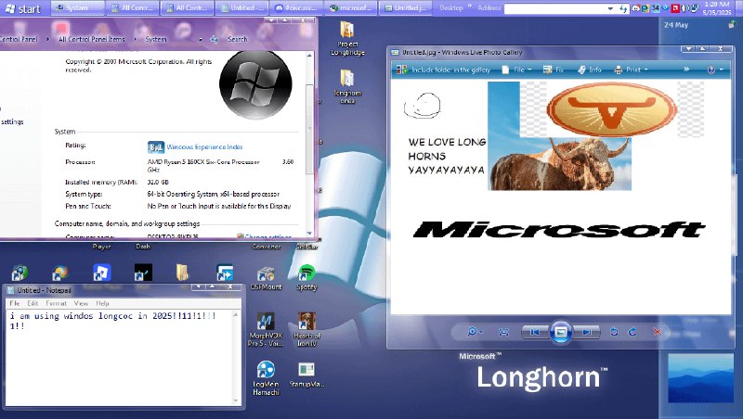Image resolution: width=743 pixels, height=419 pixels.
Task: Open the Hearts of Iron IV shortcut
Action: pos(306,330)
